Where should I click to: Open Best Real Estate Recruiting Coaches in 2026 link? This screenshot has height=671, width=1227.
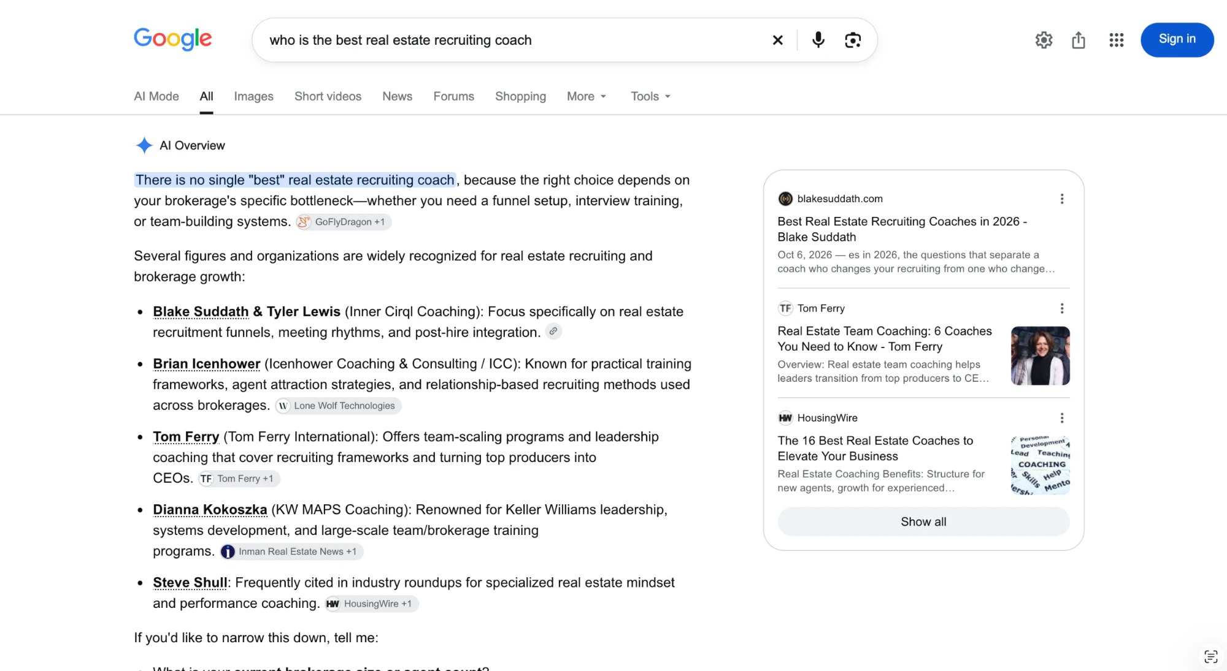point(902,229)
